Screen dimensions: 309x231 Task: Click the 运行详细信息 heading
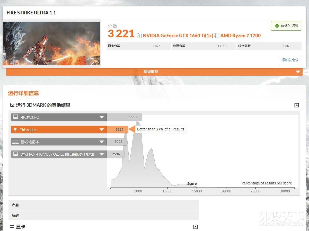[23, 93]
